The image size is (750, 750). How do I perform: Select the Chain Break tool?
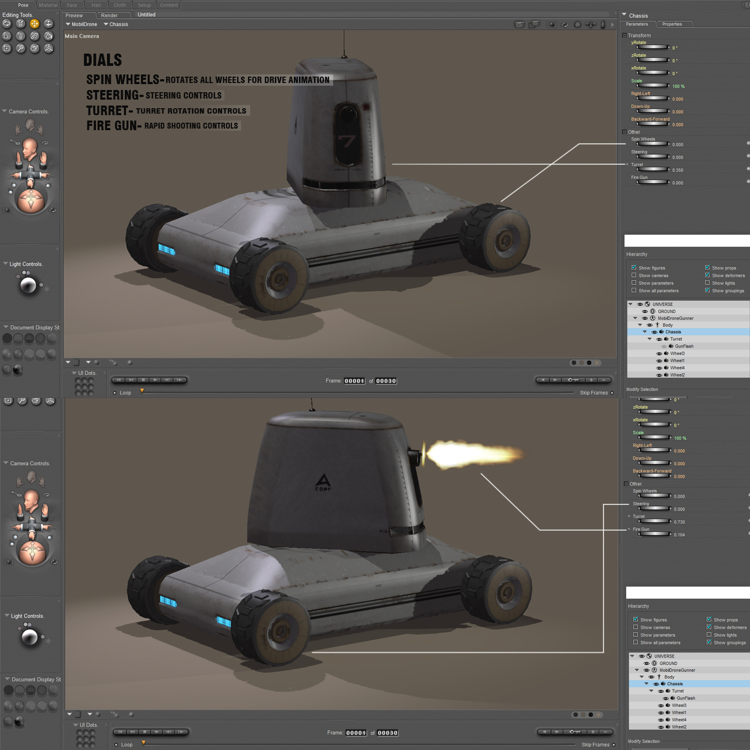[x=34, y=36]
